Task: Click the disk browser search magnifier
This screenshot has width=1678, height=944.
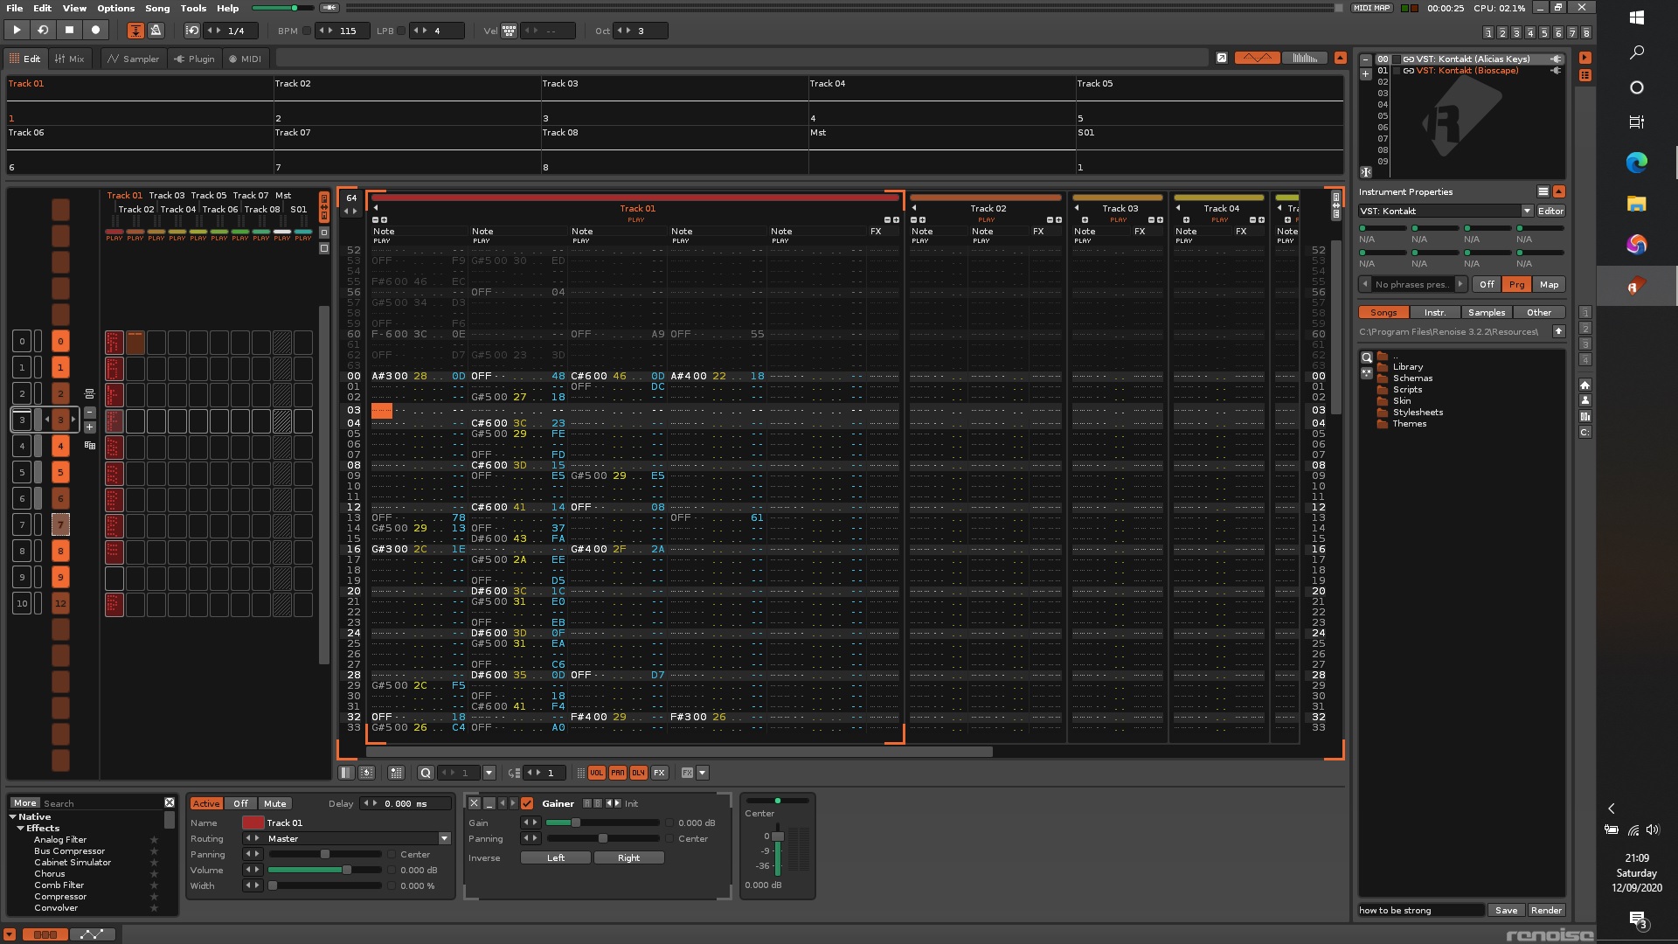Action: tap(1367, 357)
